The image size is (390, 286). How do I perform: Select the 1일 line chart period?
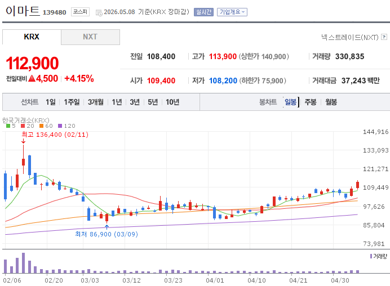[x=51, y=102]
